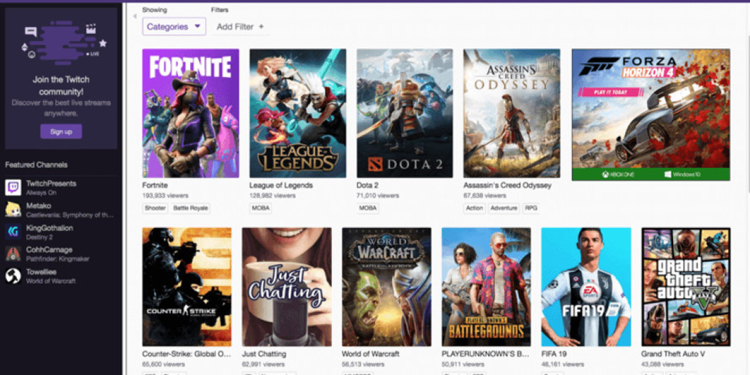Viewport: 750px width, 375px height.
Task: Open the Just Chatting category thumbnail
Action: coord(287,287)
